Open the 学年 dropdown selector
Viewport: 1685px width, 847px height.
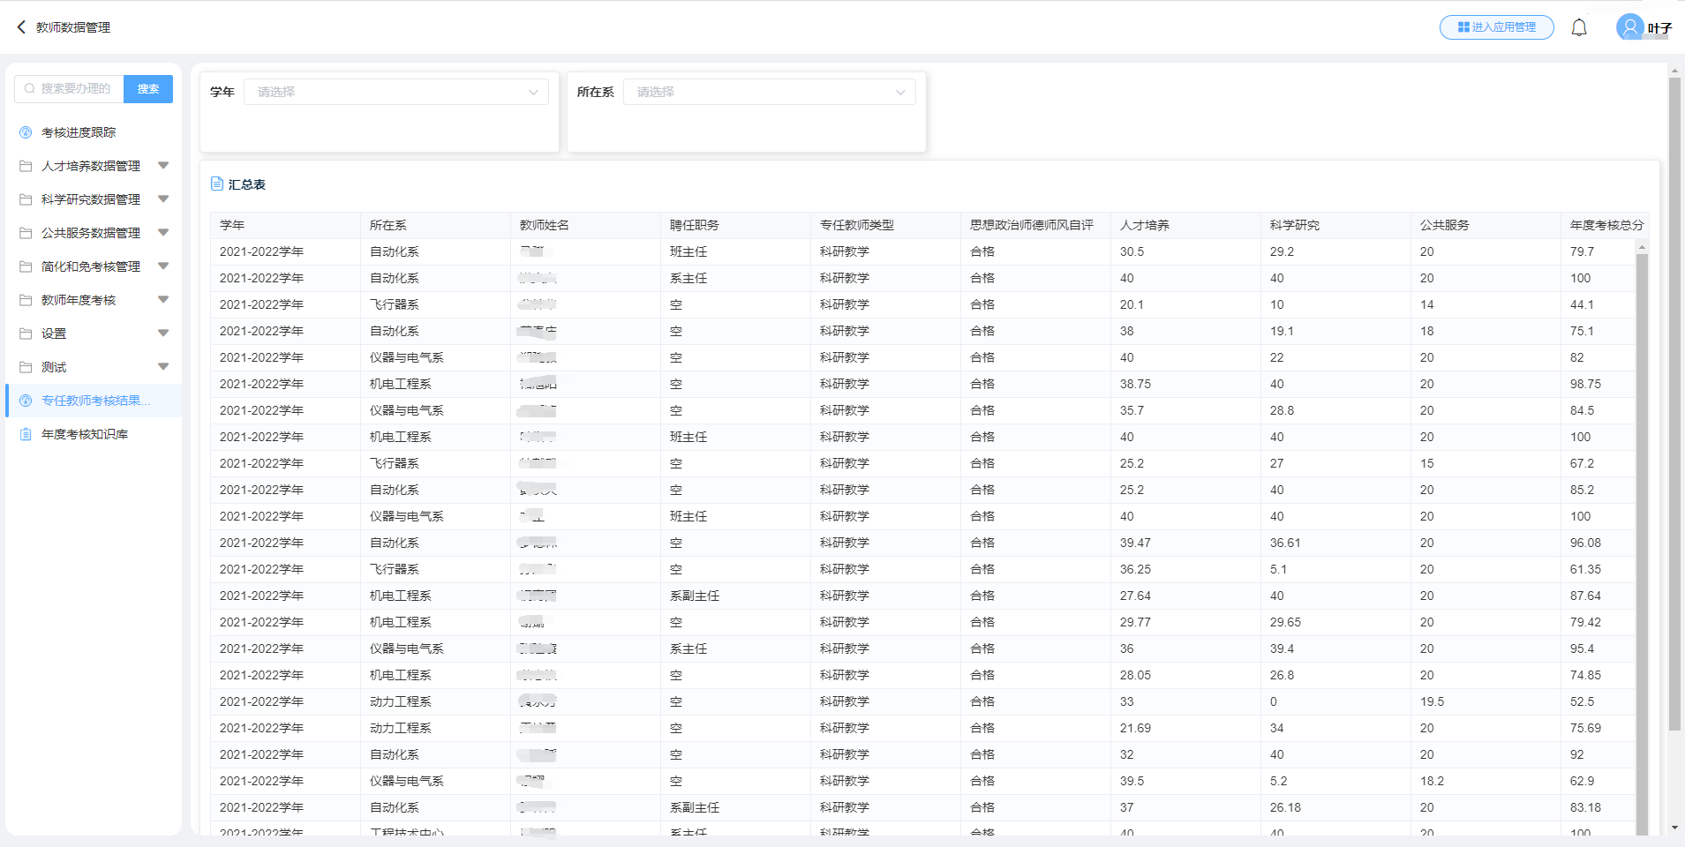pos(396,92)
